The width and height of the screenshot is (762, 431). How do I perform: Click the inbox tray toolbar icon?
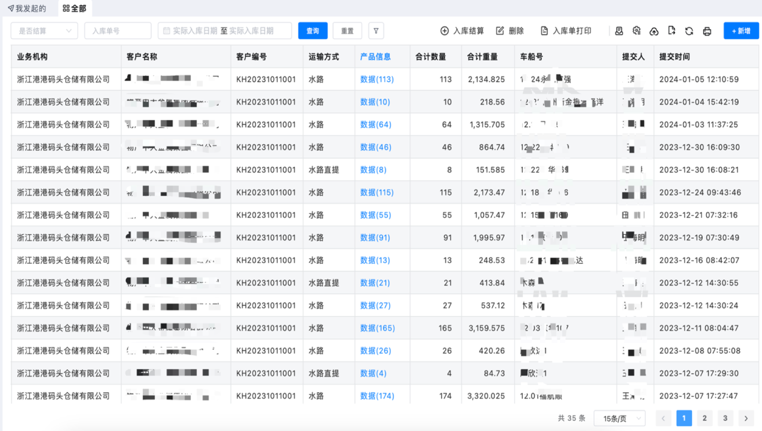619,31
